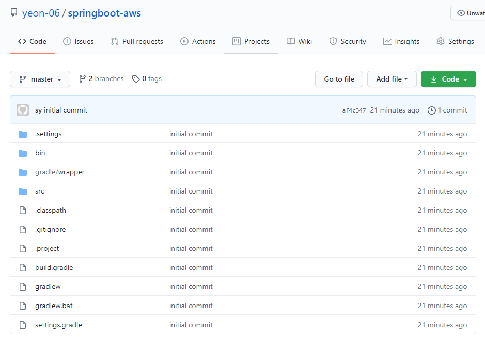This screenshot has width=485, height=337.
Task: Expand the Add file dropdown
Action: 392,79
